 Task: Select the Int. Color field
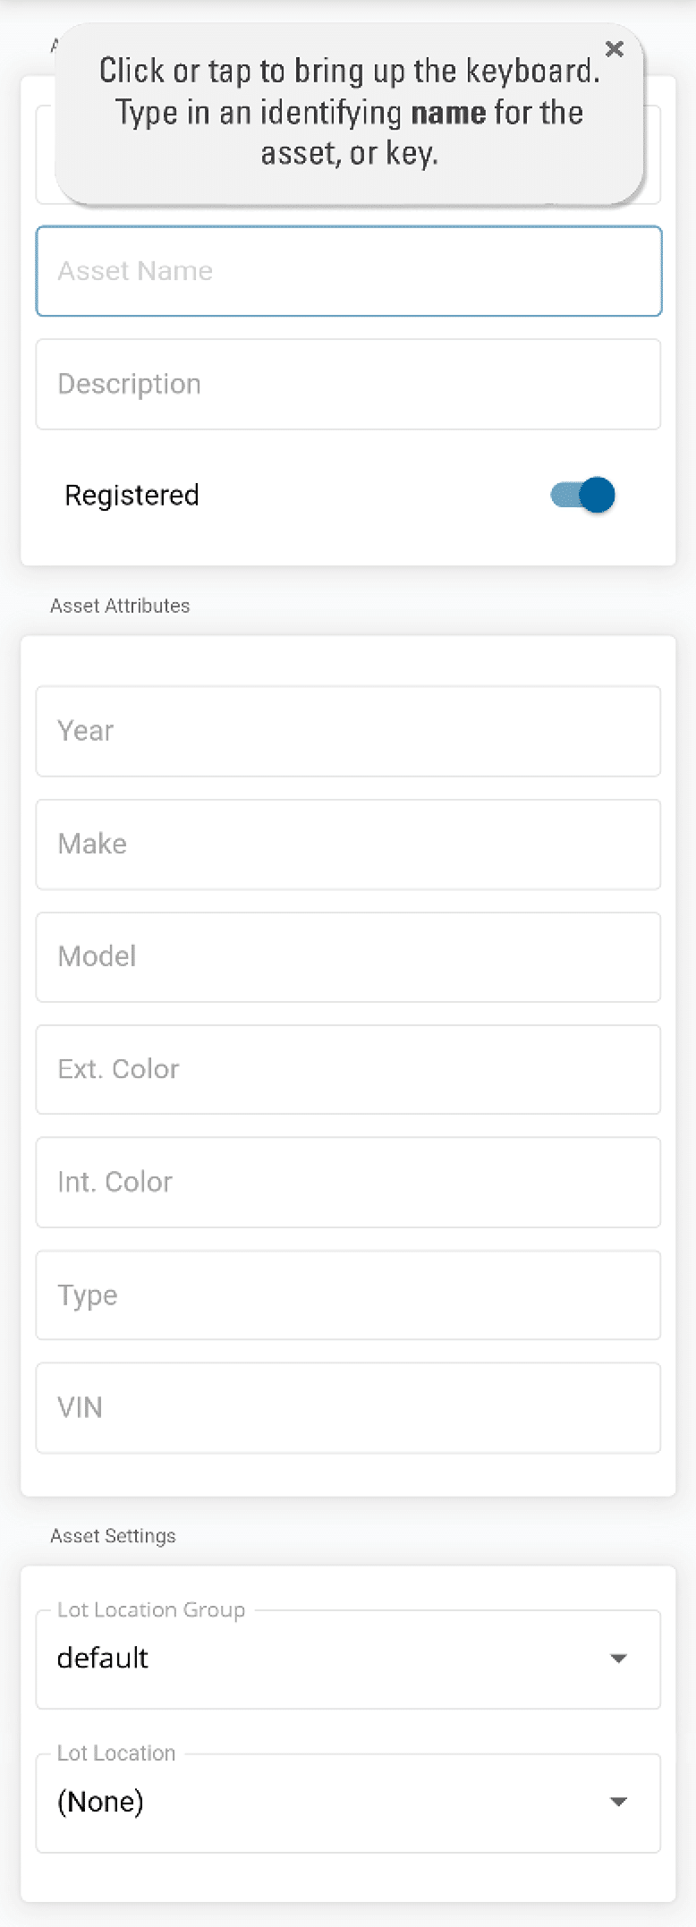pos(349,1183)
